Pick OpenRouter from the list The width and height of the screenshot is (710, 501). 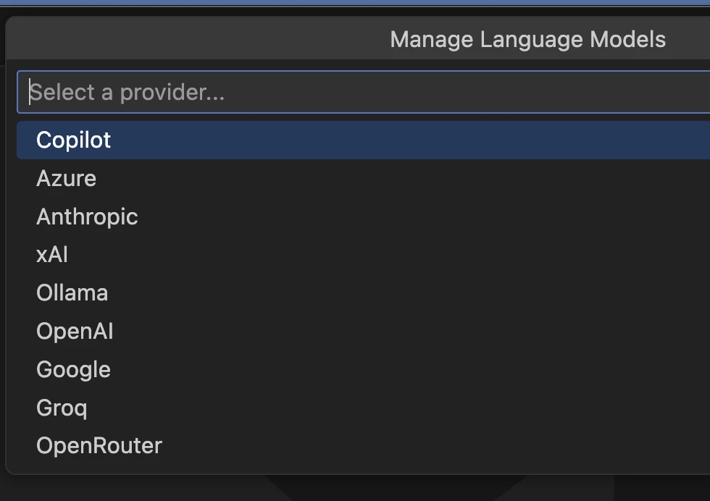coord(99,446)
